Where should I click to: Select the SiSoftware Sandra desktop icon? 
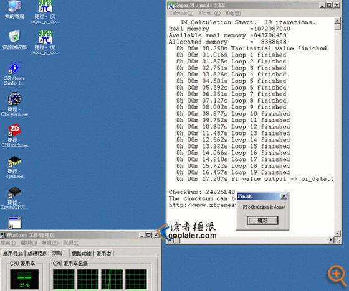(x=14, y=73)
